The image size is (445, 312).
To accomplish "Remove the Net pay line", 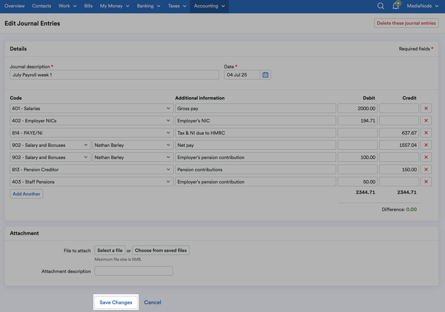I will coord(426,145).
